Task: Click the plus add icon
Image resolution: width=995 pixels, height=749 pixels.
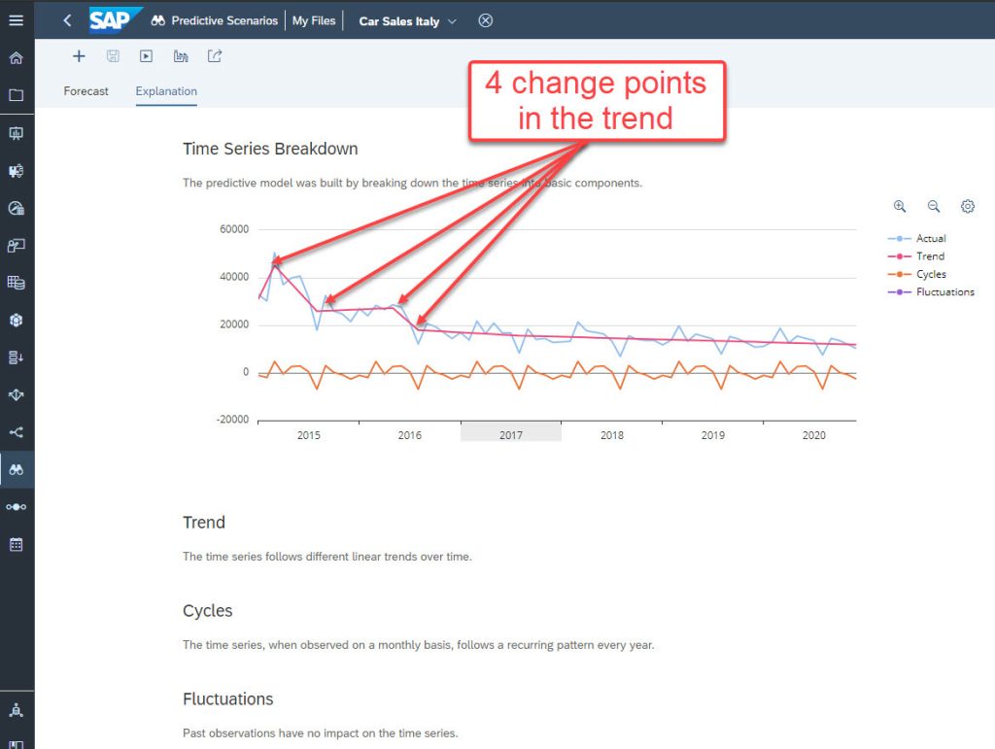Action: pos(79,56)
